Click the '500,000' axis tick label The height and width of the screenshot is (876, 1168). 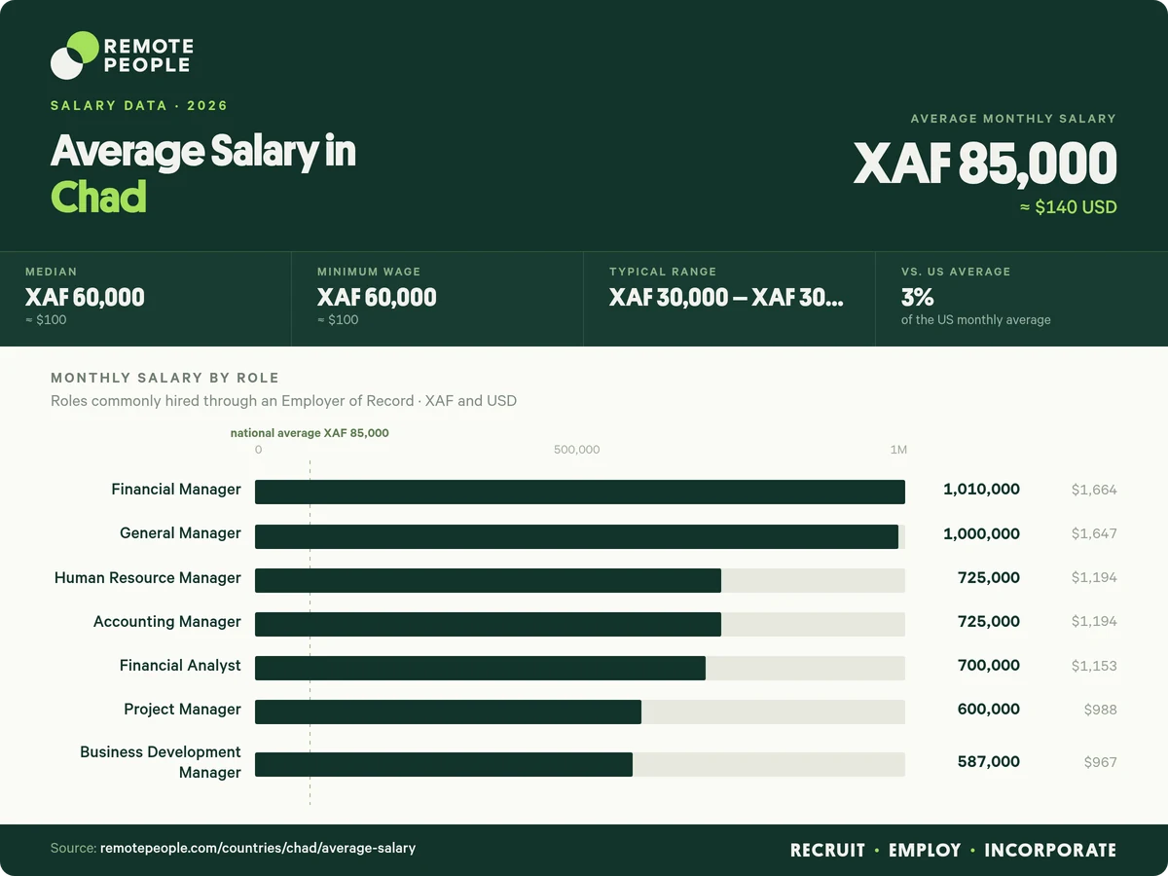pos(577,450)
